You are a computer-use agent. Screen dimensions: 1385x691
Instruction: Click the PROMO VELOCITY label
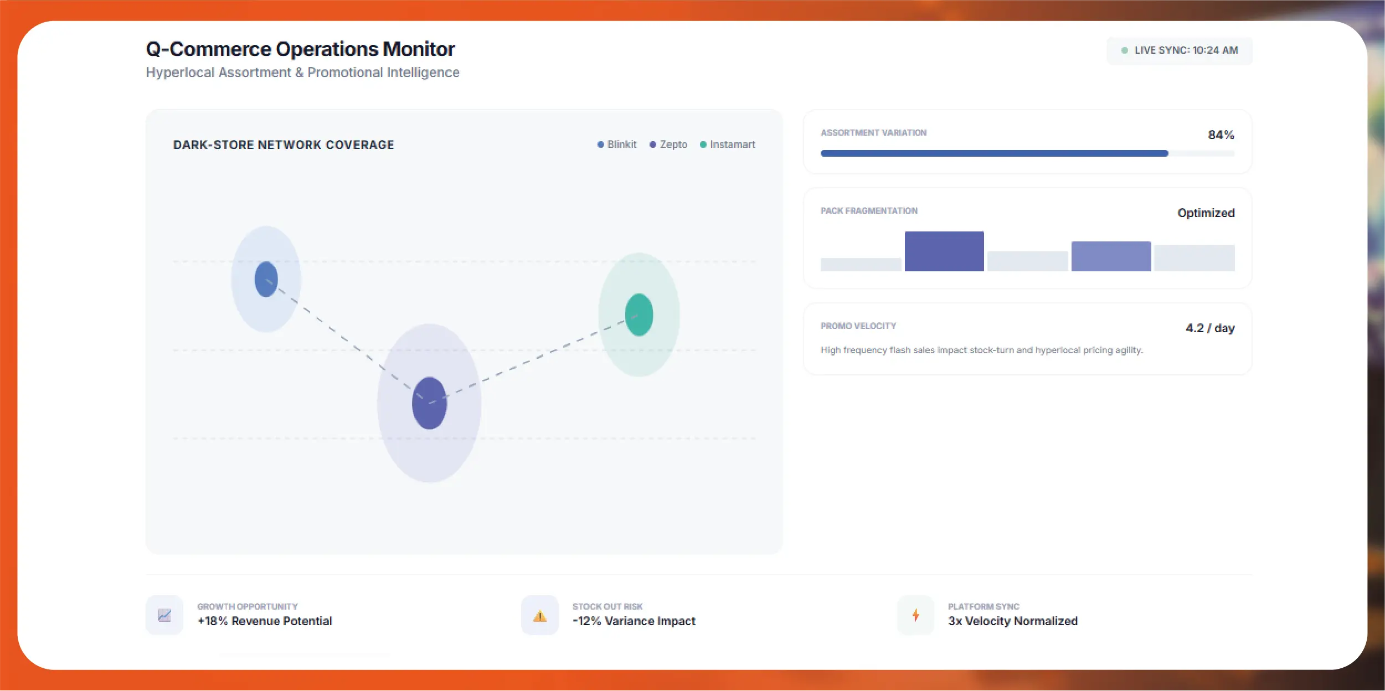tap(858, 326)
